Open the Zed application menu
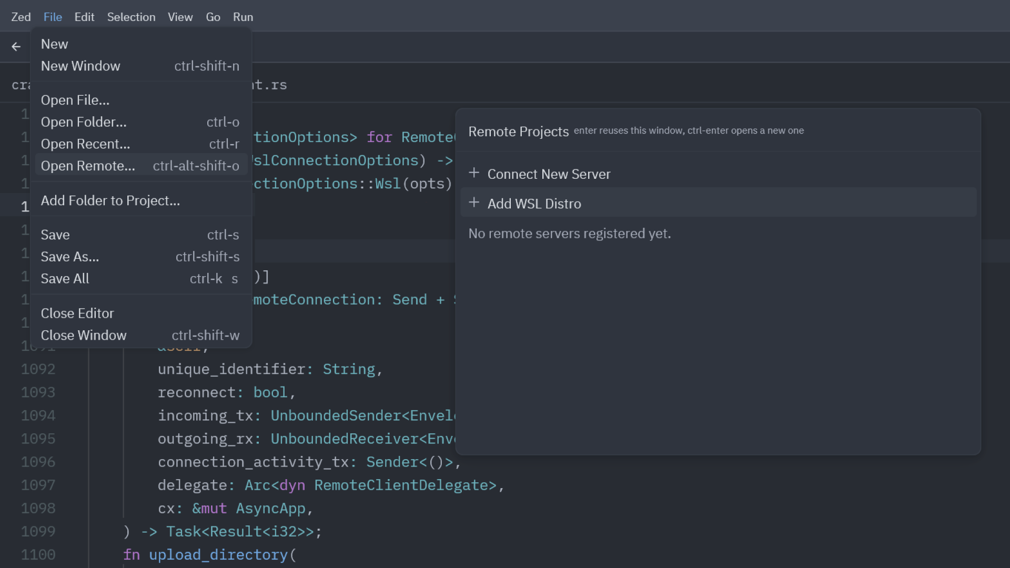The width and height of the screenshot is (1010, 568). 21,17
